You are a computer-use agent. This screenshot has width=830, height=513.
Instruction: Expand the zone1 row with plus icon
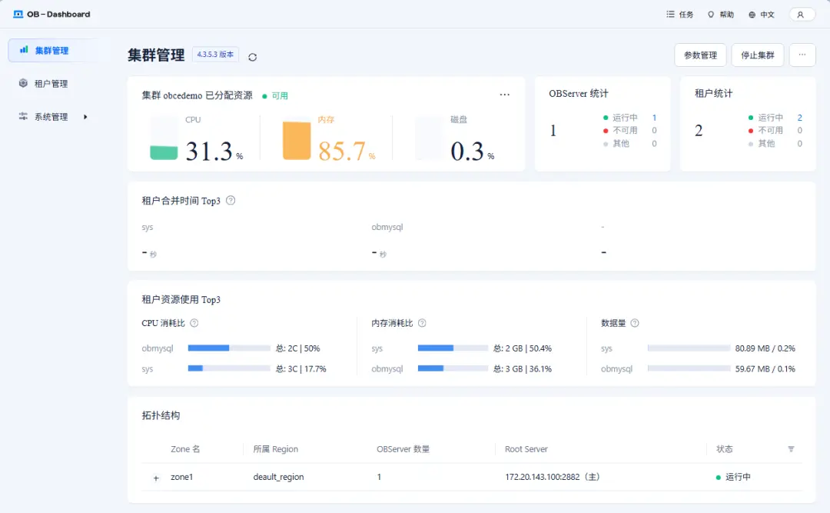click(156, 478)
